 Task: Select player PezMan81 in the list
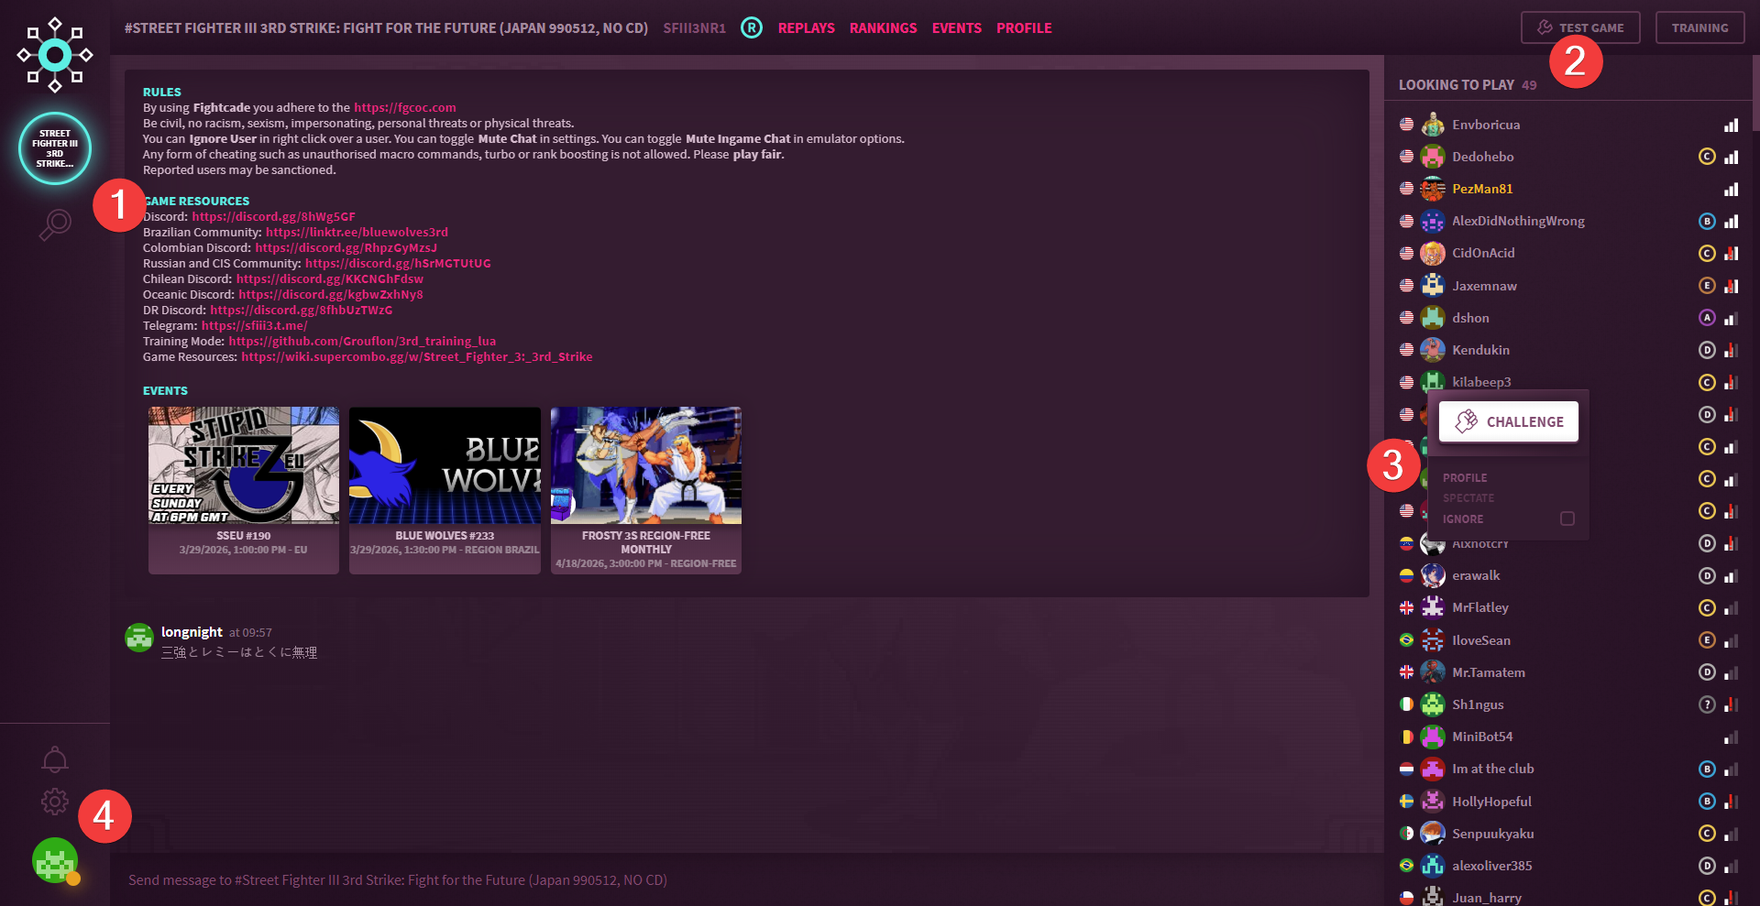pyautogui.click(x=1482, y=189)
